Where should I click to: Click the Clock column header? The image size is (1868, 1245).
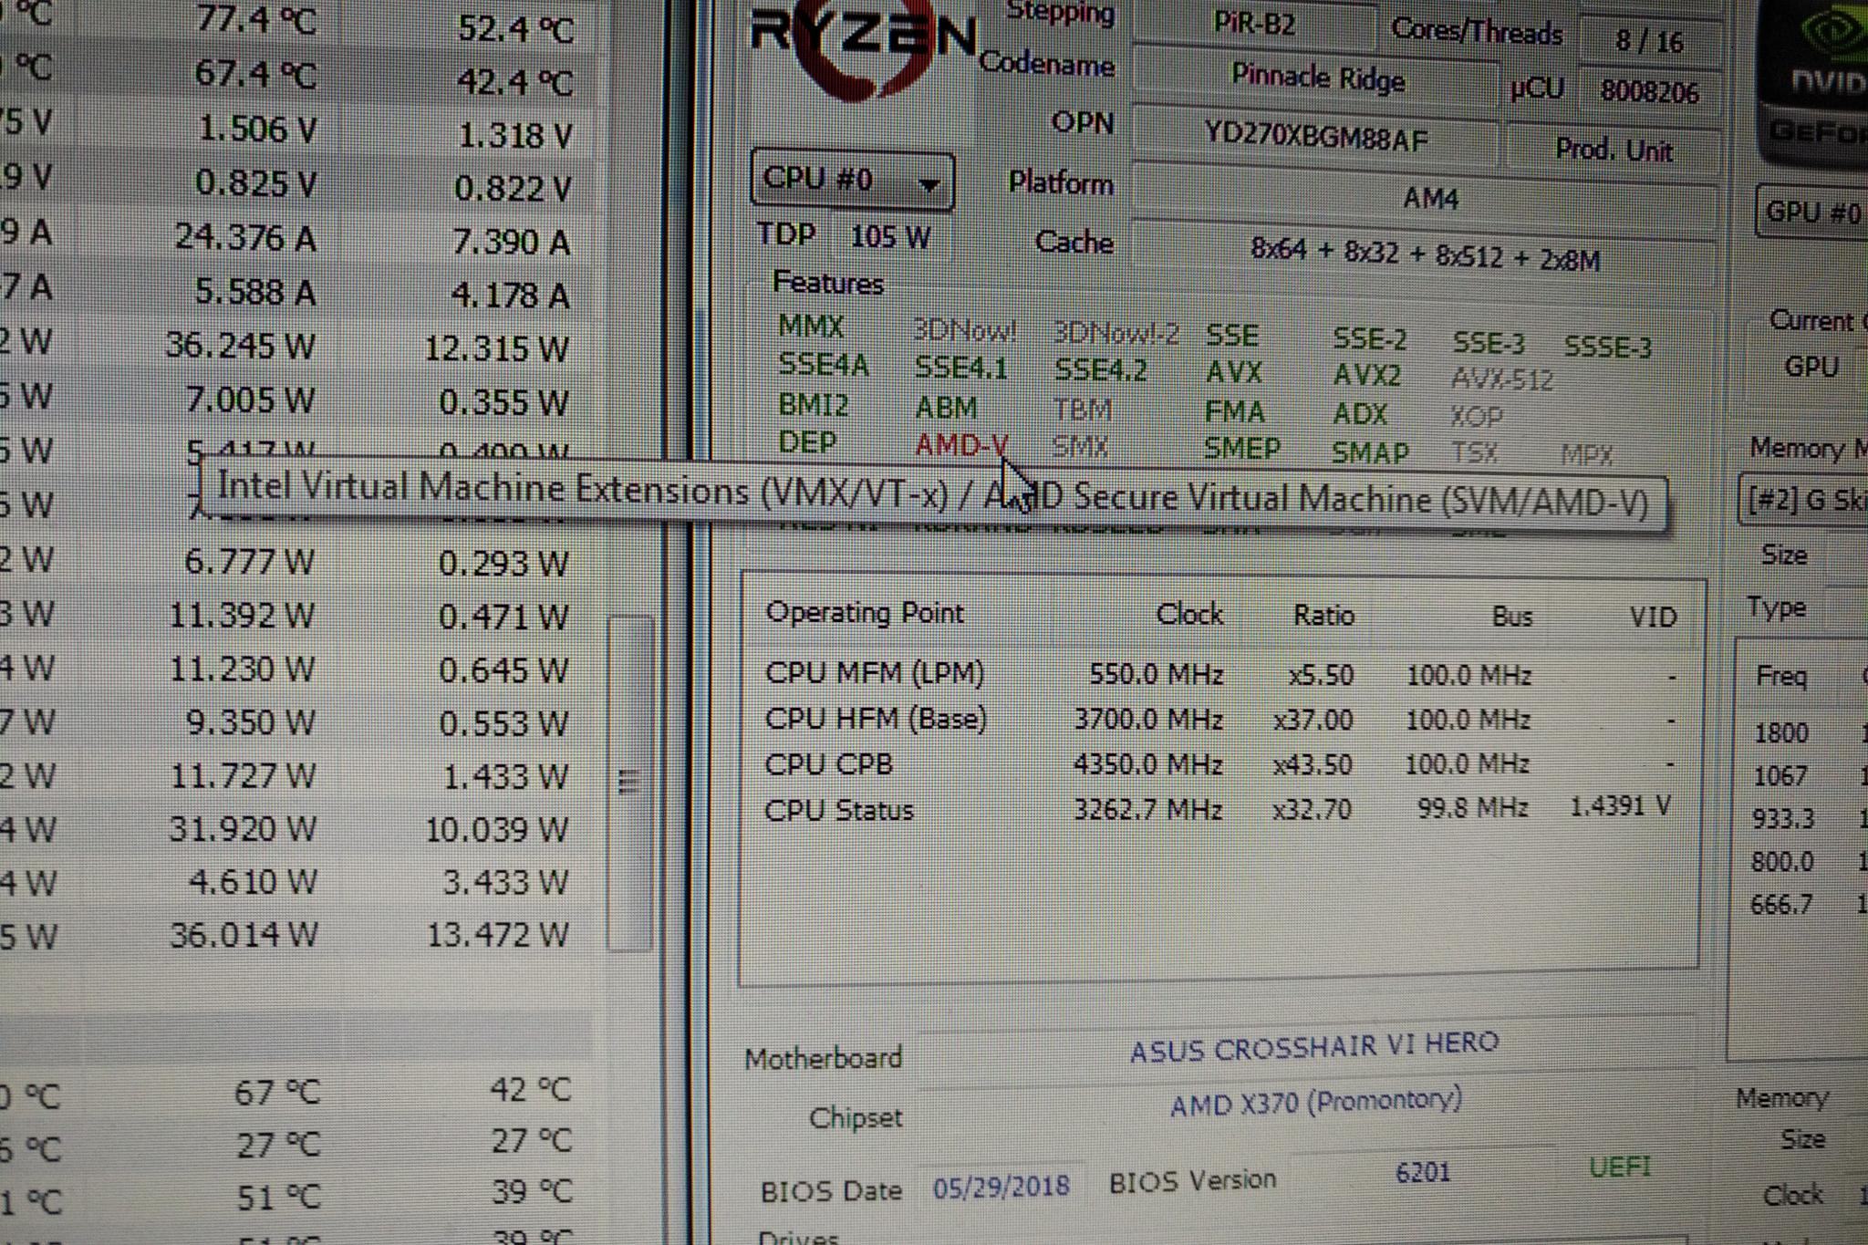(1189, 614)
